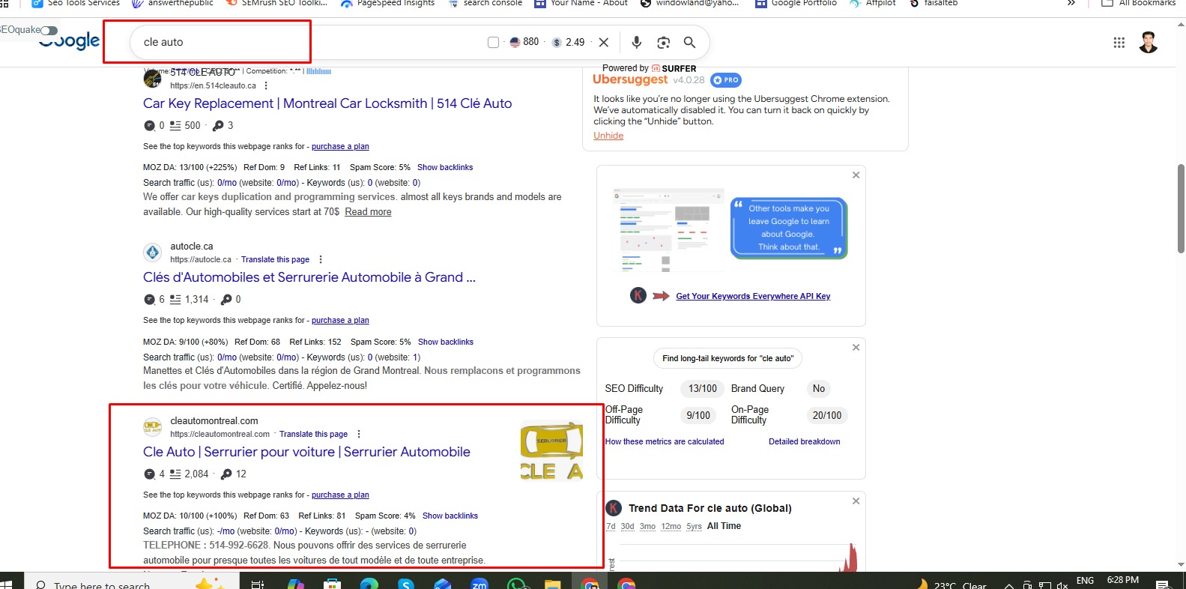Click the cleautomontreal.com site favicon

click(152, 427)
